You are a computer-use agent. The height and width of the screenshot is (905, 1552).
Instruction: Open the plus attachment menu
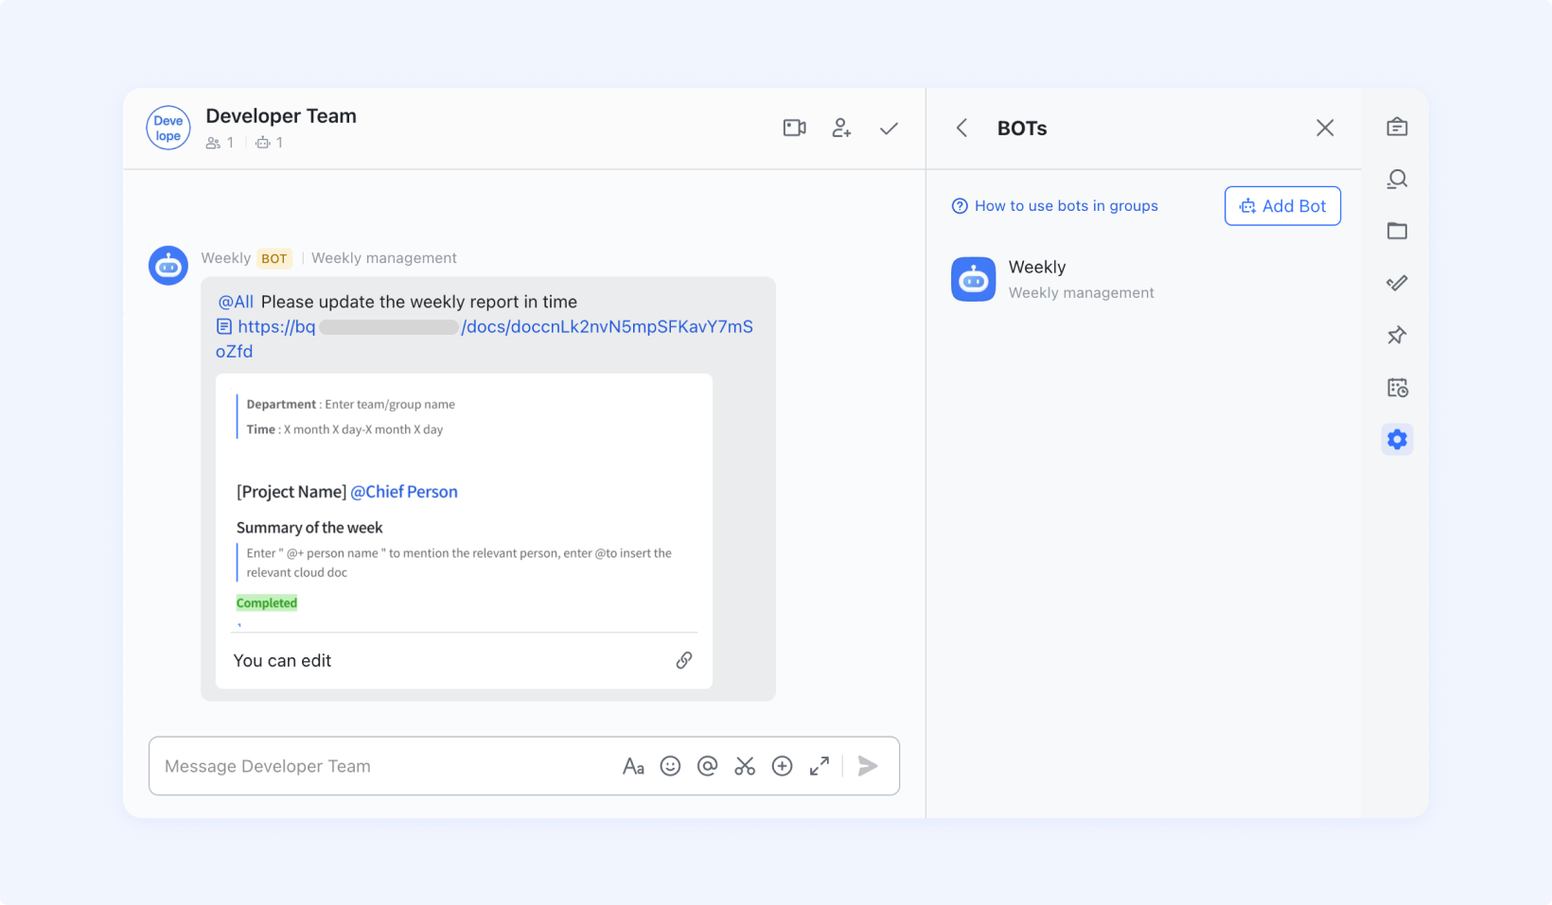[x=782, y=766]
